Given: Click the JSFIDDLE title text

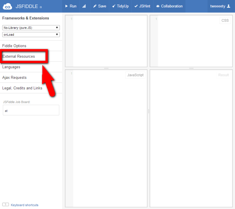Looking at the screenshot, I should [27, 6].
